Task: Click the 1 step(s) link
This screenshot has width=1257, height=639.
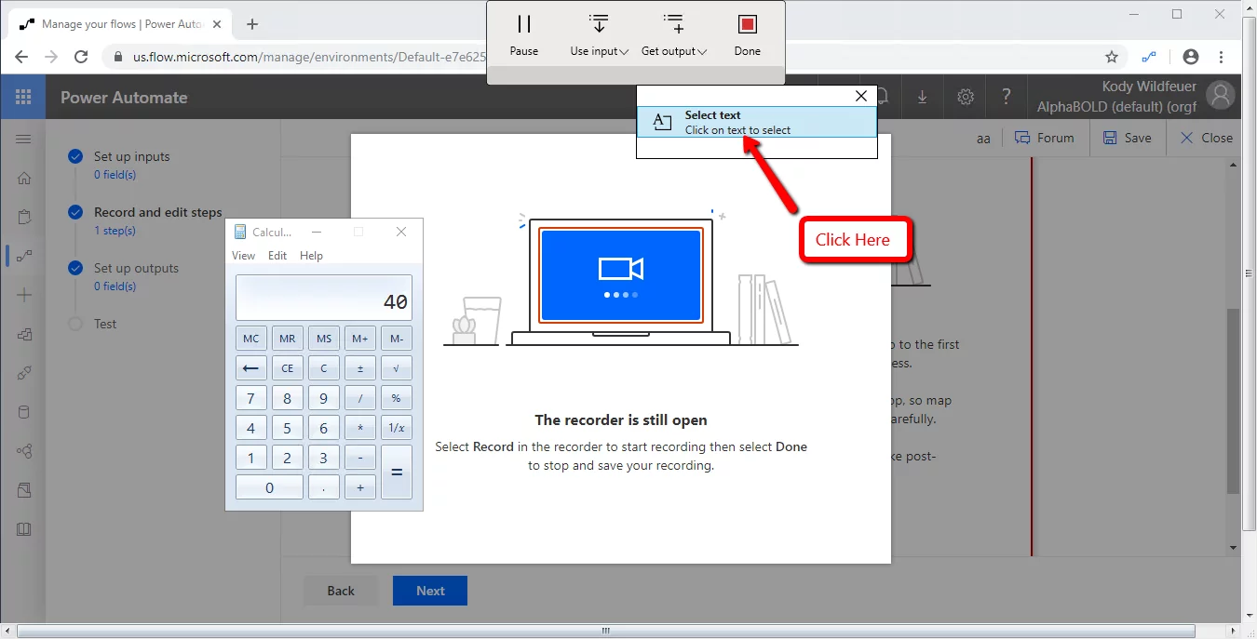Action: click(115, 231)
